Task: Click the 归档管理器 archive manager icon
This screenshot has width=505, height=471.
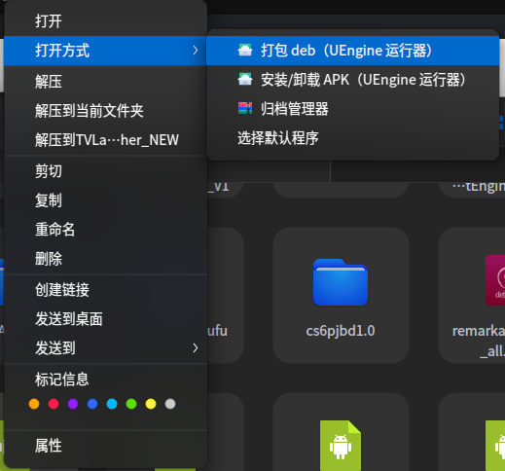Action: tap(245, 108)
